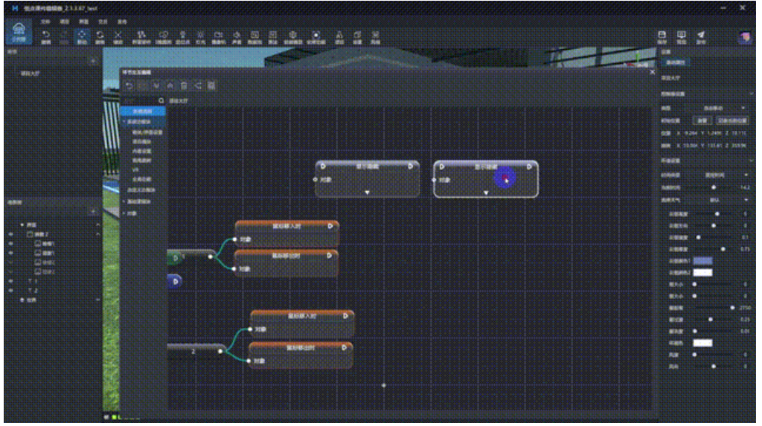
Task: Click the paper-plane publish icon
Action: [701, 36]
